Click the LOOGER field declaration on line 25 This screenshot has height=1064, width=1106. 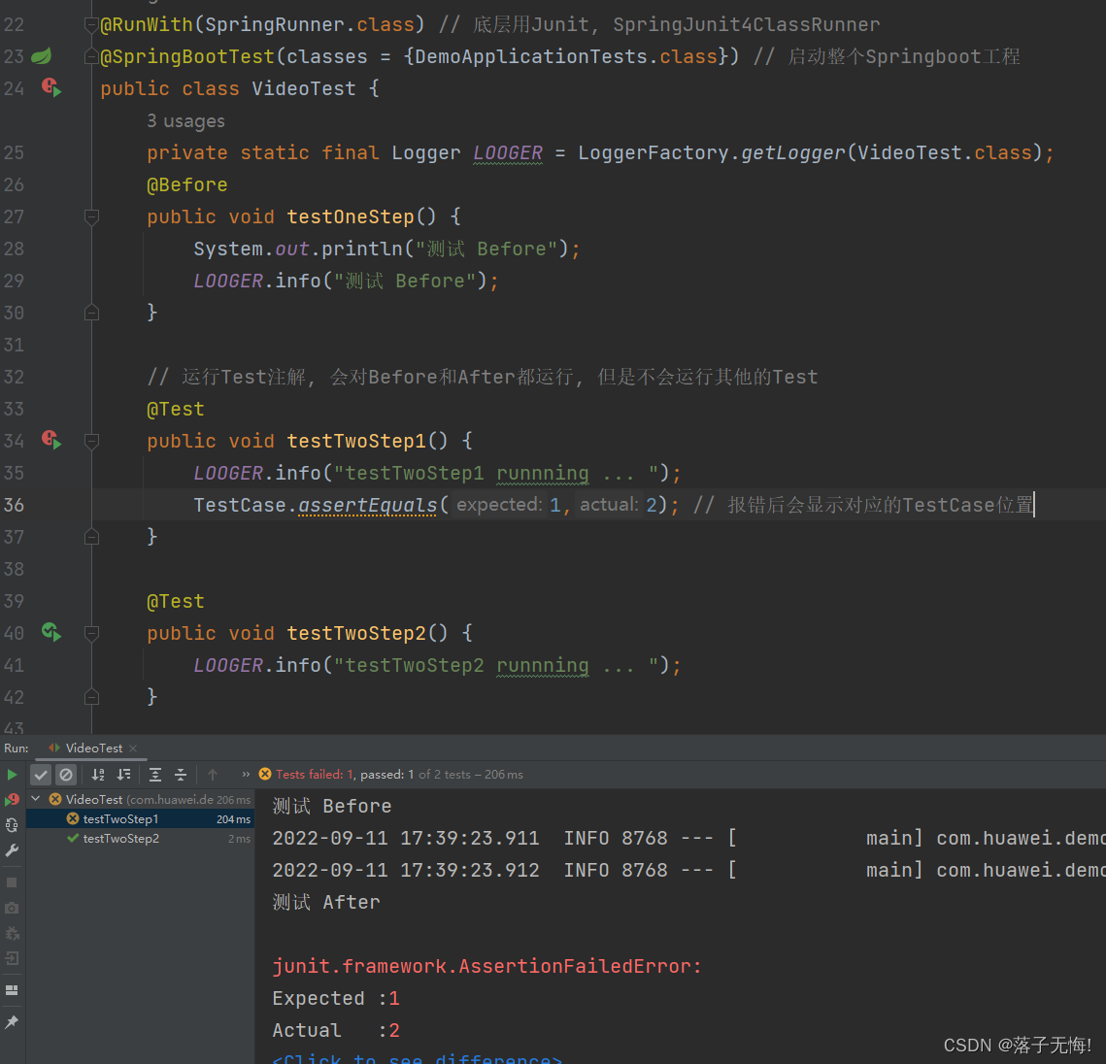pyautogui.click(x=508, y=152)
